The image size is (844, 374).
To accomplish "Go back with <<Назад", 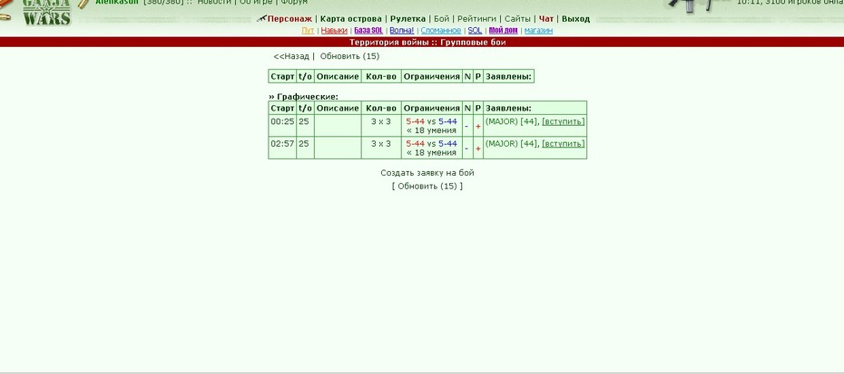I will (x=291, y=56).
